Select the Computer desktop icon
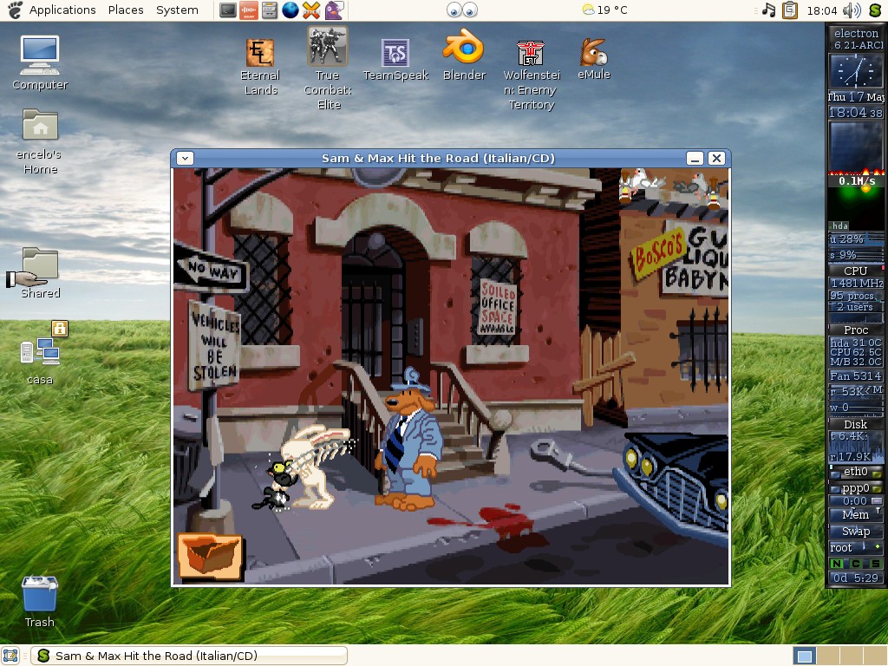This screenshot has height=666, width=888. (x=40, y=62)
